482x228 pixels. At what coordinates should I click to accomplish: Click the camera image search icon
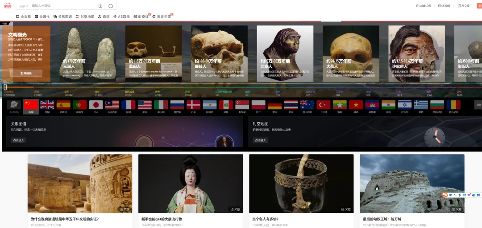coord(100,6)
